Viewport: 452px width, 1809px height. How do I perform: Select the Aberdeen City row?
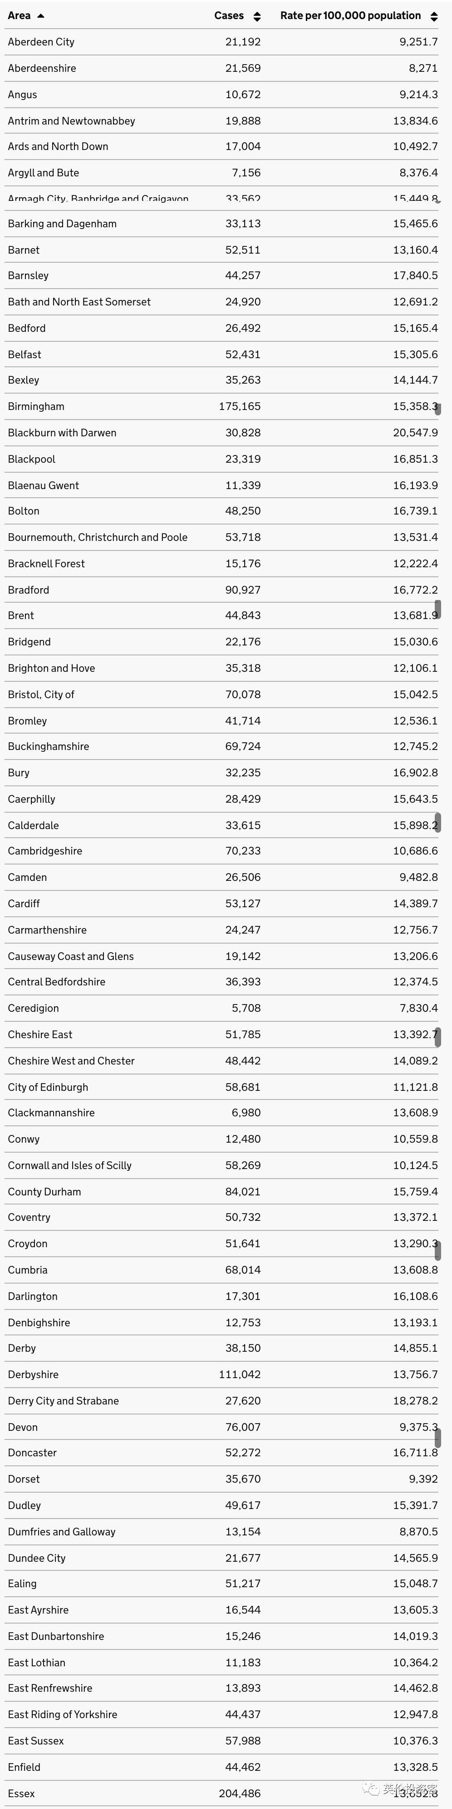[x=222, y=42]
